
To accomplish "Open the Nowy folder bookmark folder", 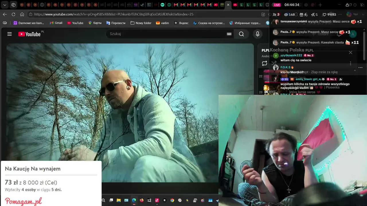I will click(x=141, y=23).
